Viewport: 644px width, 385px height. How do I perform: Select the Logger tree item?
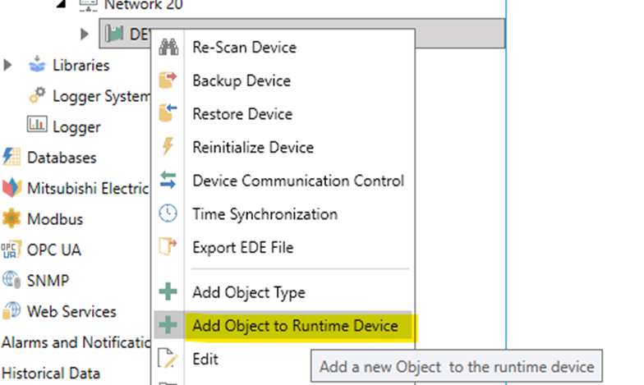click(76, 126)
